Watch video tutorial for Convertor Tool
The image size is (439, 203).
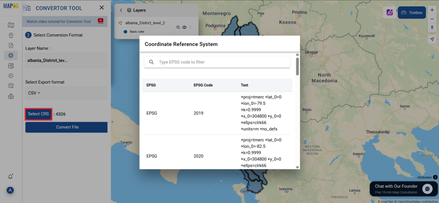58,21
